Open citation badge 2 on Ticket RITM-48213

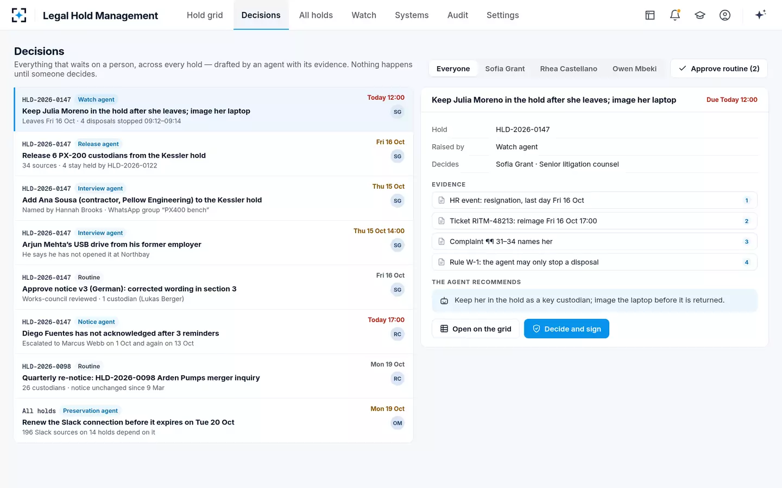click(x=747, y=221)
